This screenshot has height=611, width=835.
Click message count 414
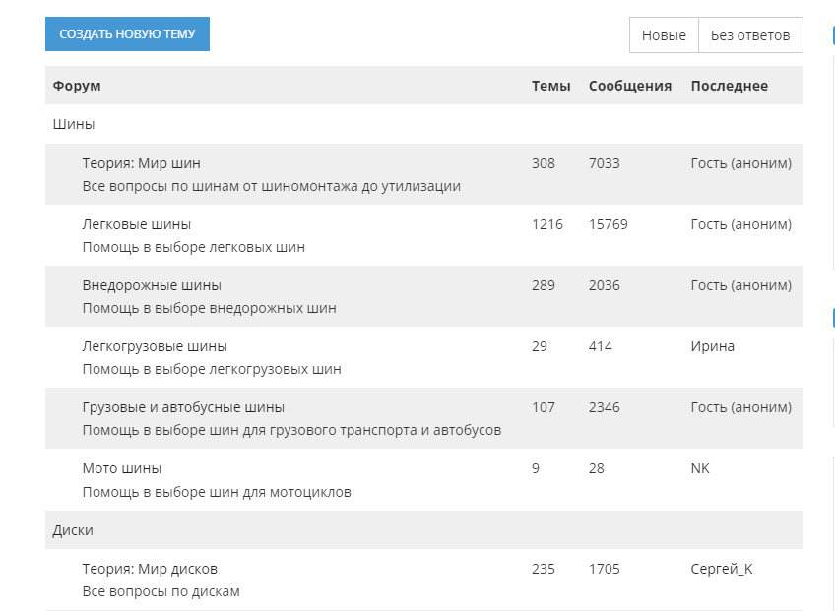(601, 346)
